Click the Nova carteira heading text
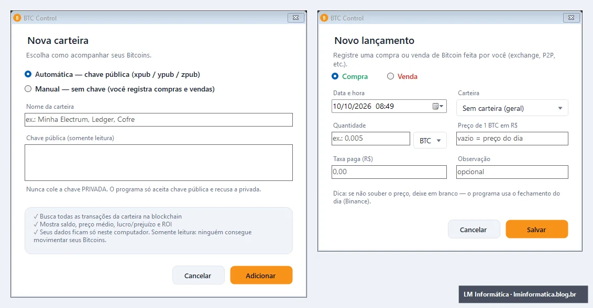The width and height of the screenshot is (593, 308). pyautogui.click(x=58, y=40)
